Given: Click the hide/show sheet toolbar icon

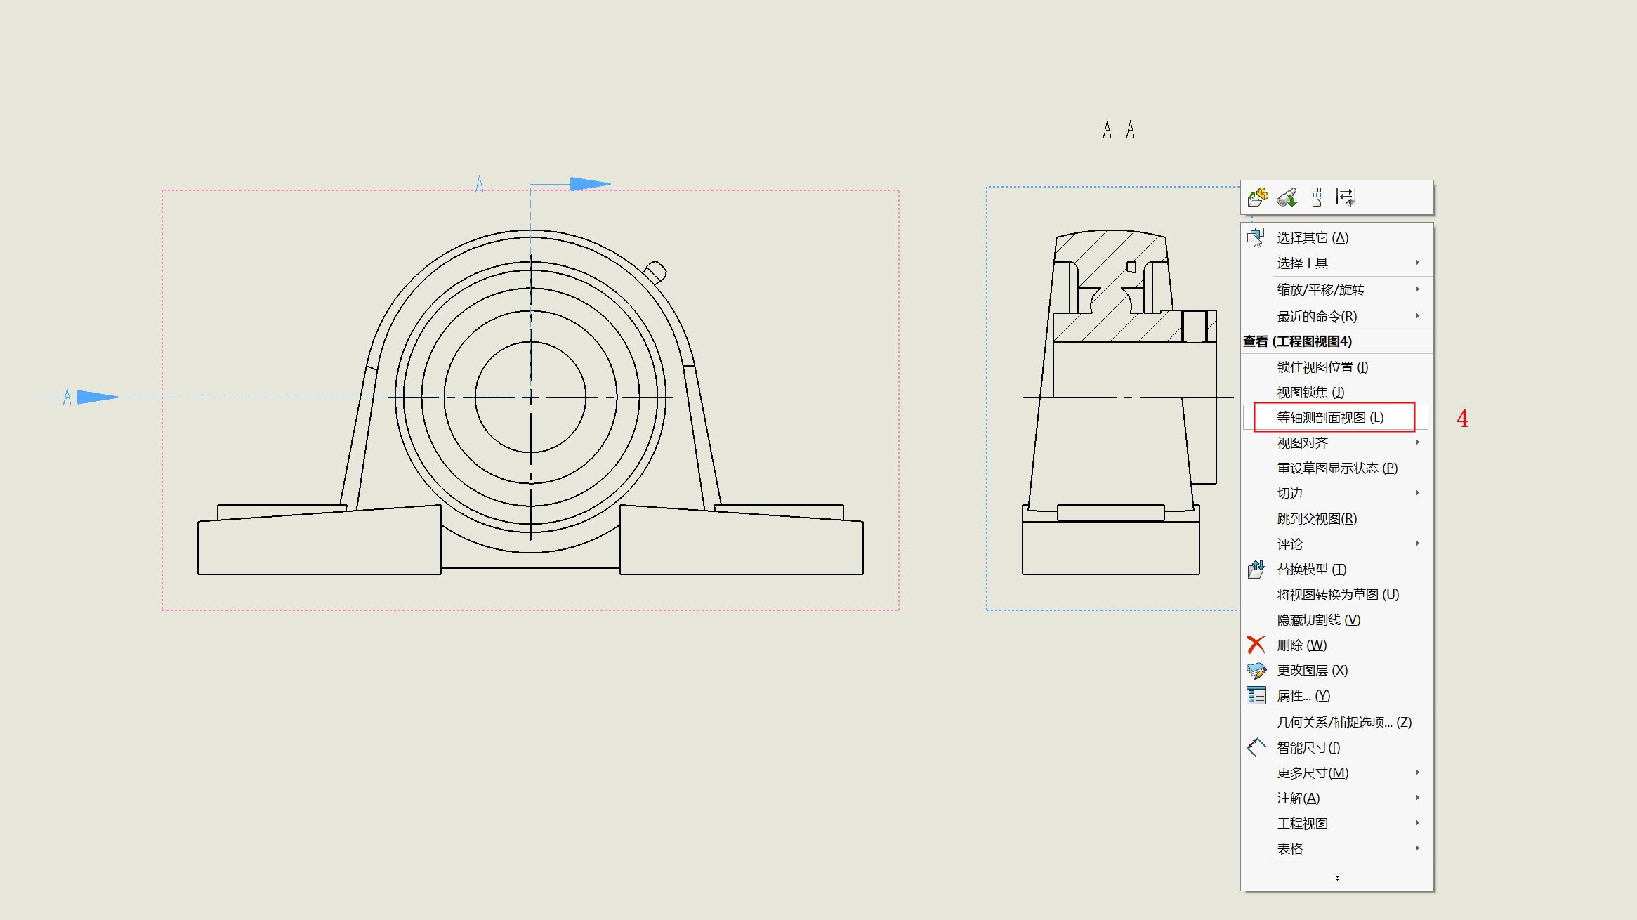Looking at the screenshot, I should [x=1317, y=198].
